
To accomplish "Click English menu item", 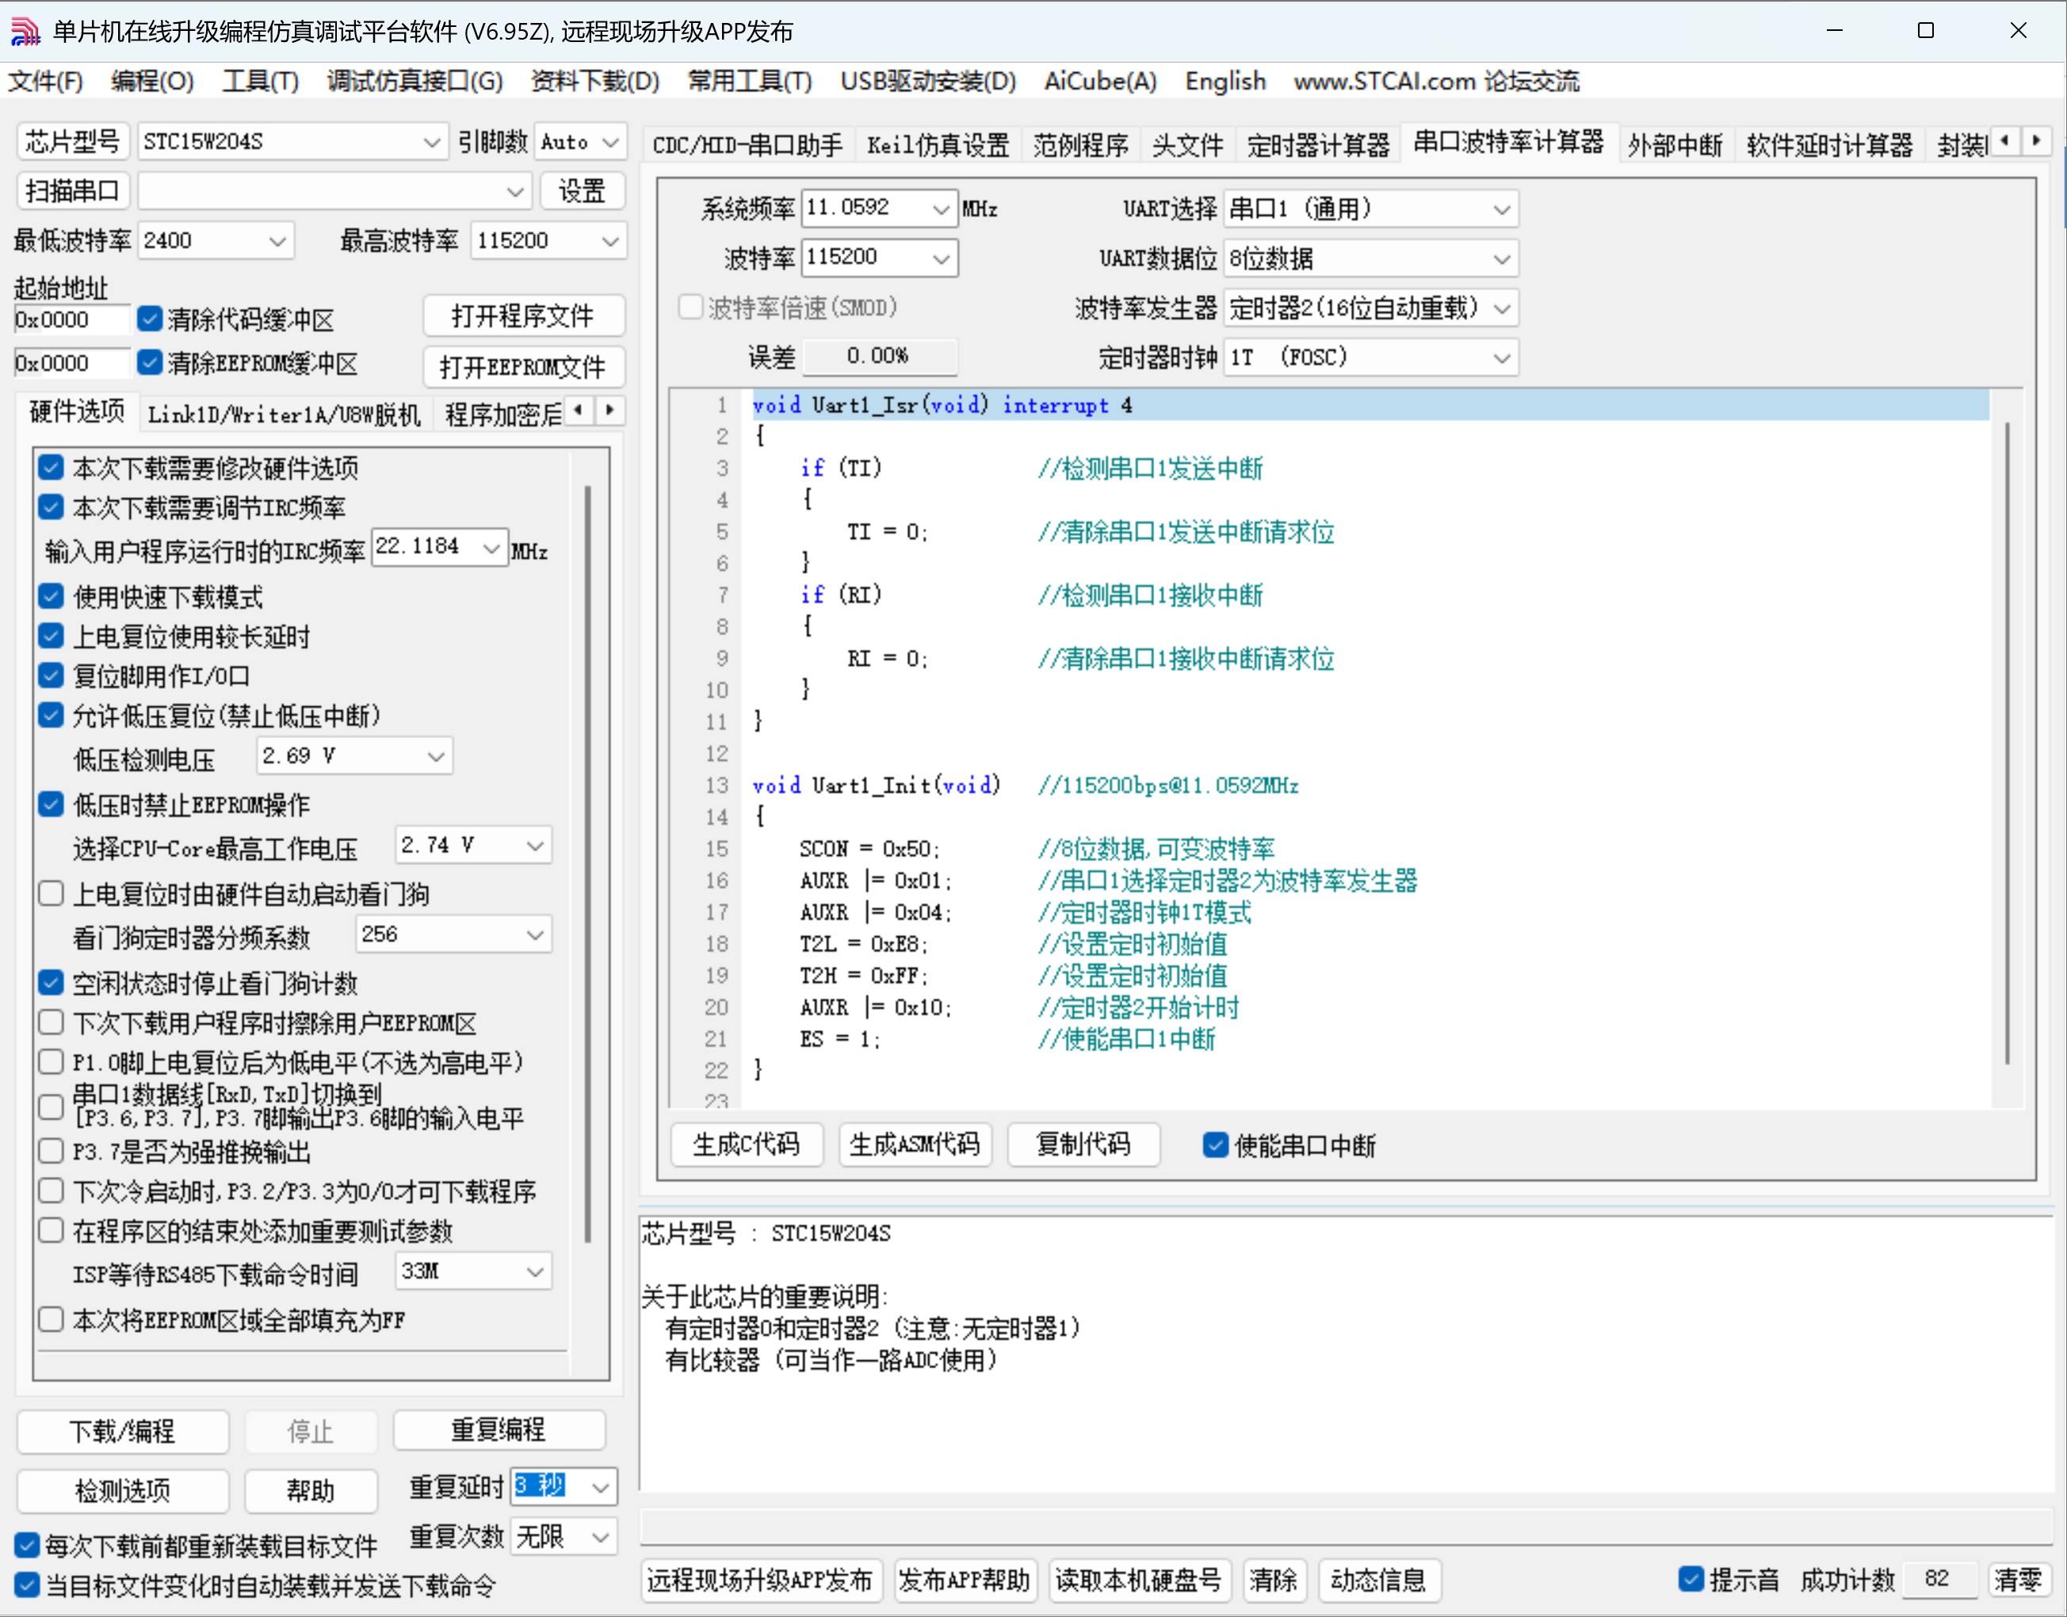I will 1225,82.
